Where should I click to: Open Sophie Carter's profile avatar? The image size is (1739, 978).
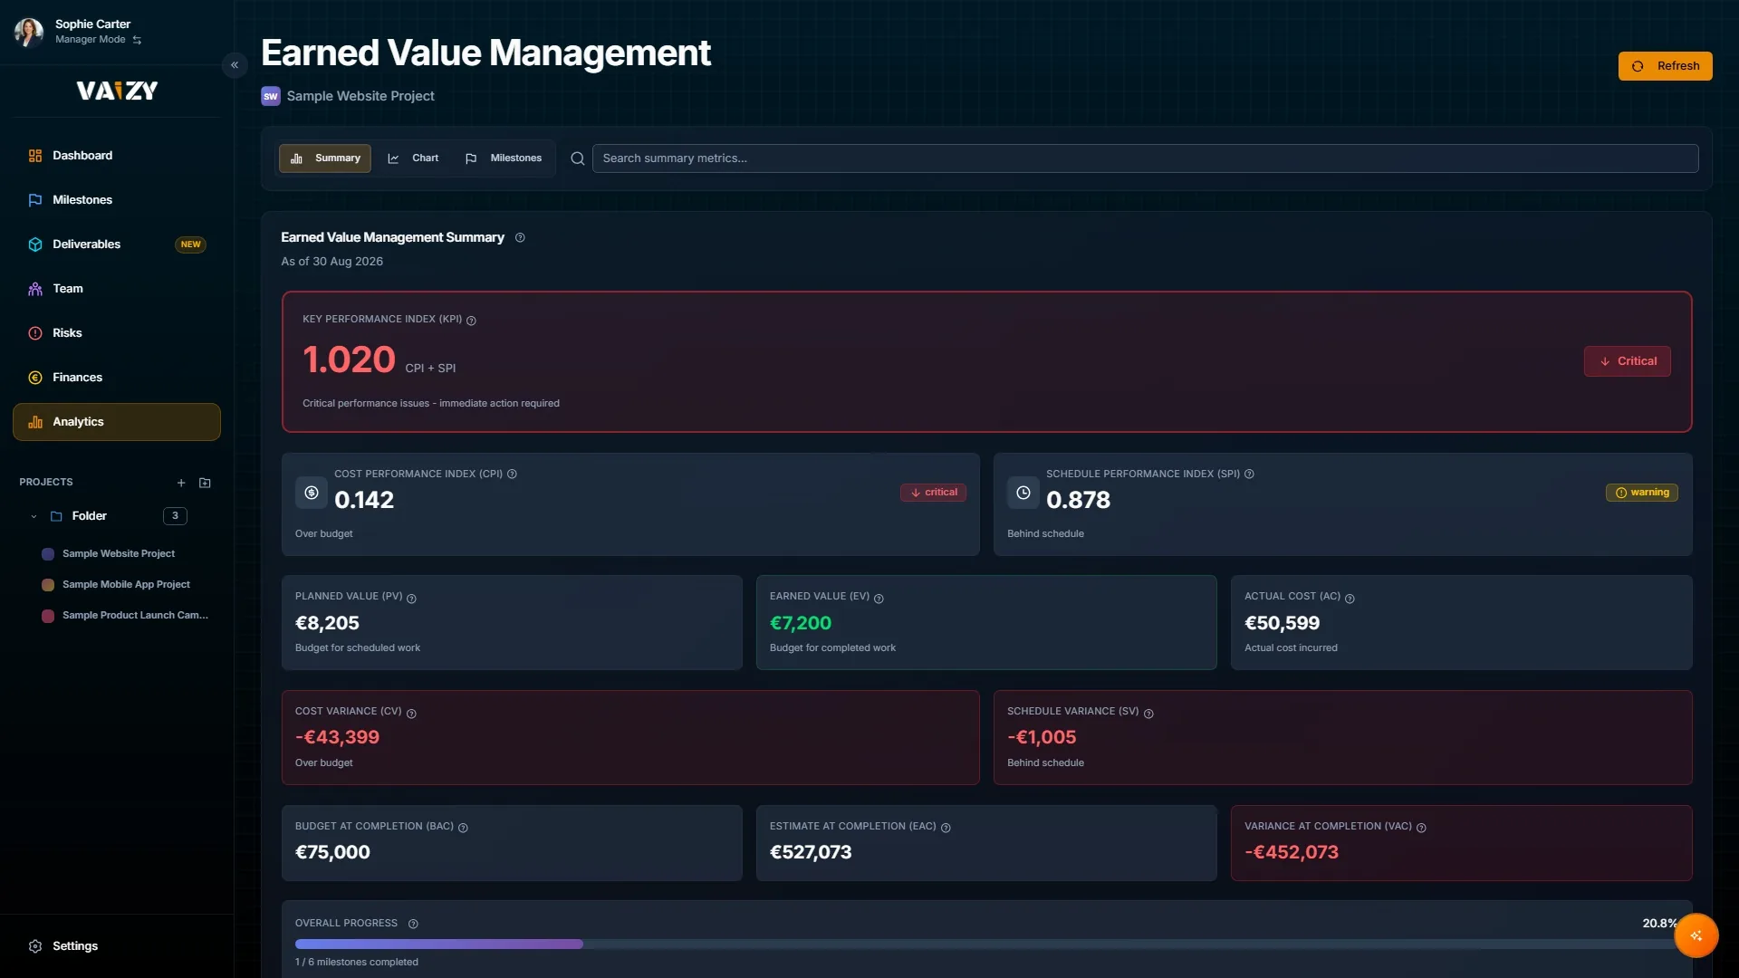[x=29, y=32]
